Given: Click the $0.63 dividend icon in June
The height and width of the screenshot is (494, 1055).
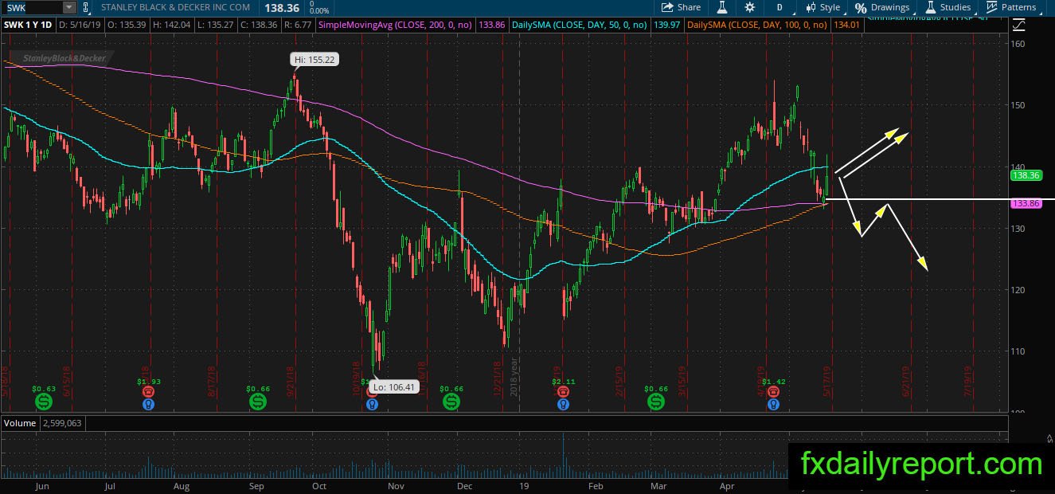Looking at the screenshot, I should (45, 402).
